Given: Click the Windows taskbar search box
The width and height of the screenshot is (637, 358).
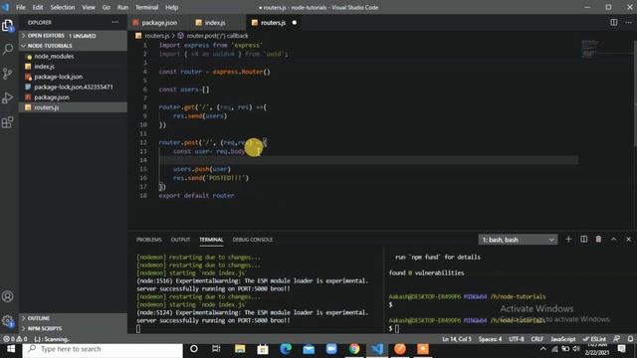Looking at the screenshot, I should [103, 349].
